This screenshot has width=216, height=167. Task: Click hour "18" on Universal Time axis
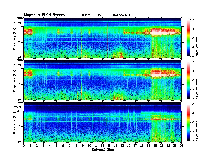coord(142,146)
